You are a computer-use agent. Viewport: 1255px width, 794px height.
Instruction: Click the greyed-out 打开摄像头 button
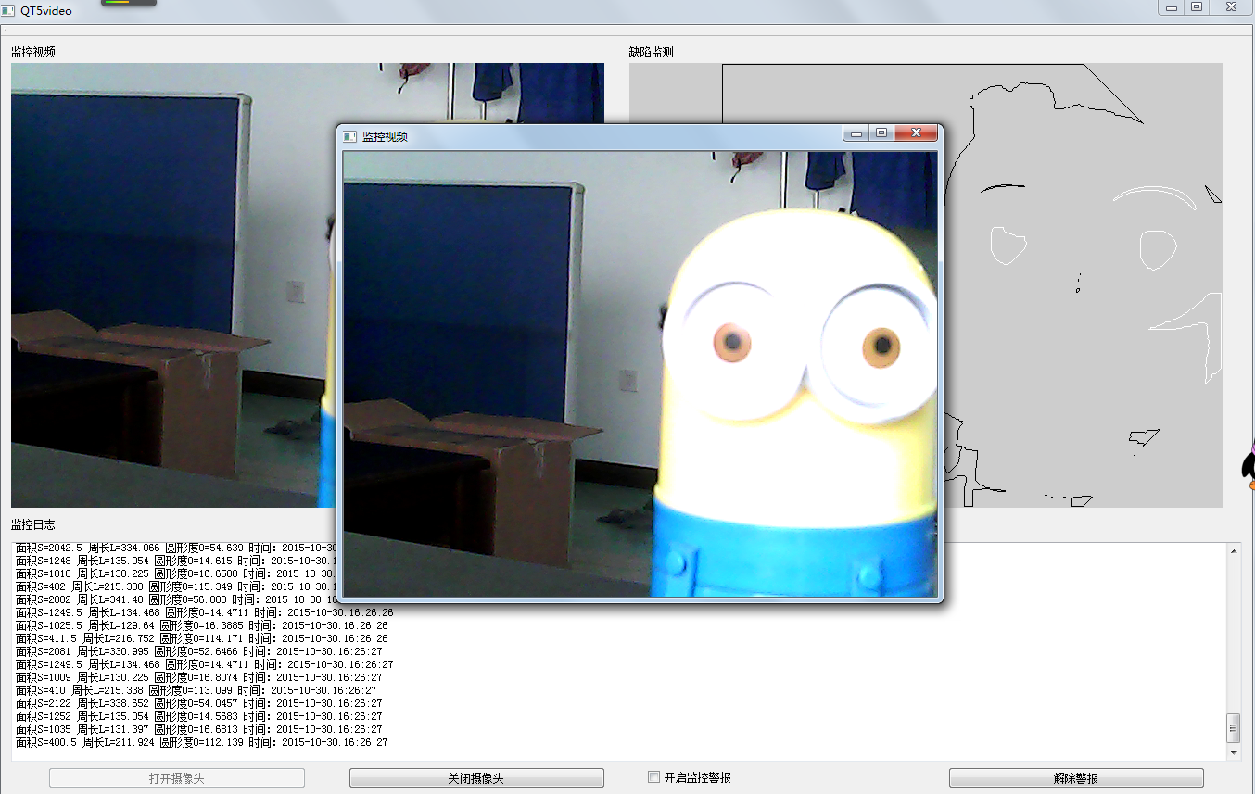click(x=176, y=778)
